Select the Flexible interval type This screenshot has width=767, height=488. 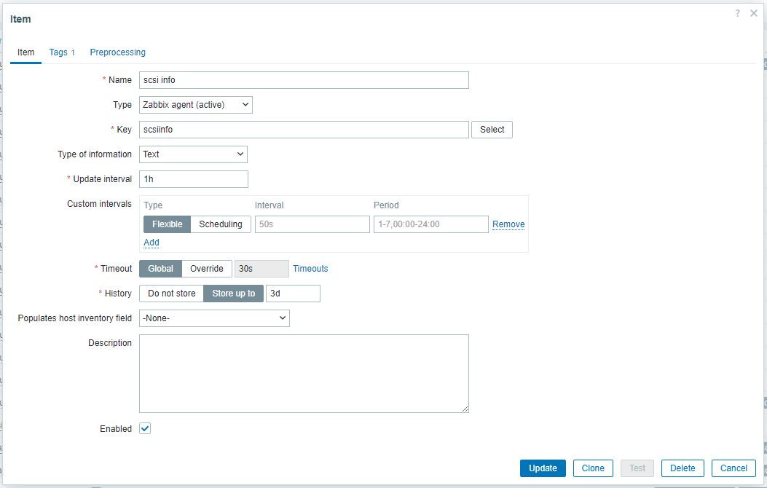tap(167, 224)
